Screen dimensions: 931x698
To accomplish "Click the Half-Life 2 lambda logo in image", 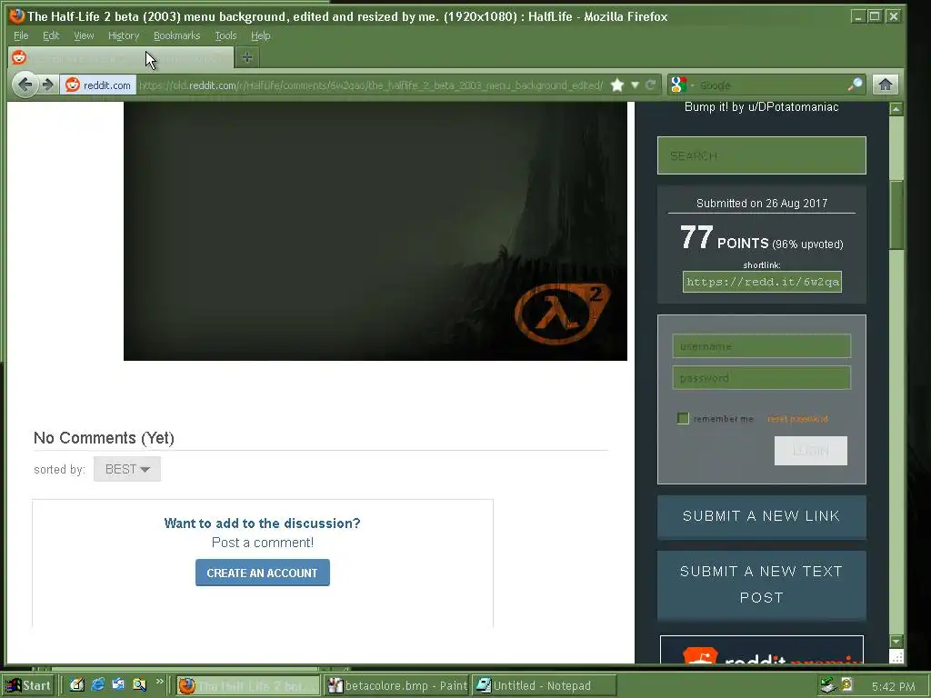I will tap(562, 313).
